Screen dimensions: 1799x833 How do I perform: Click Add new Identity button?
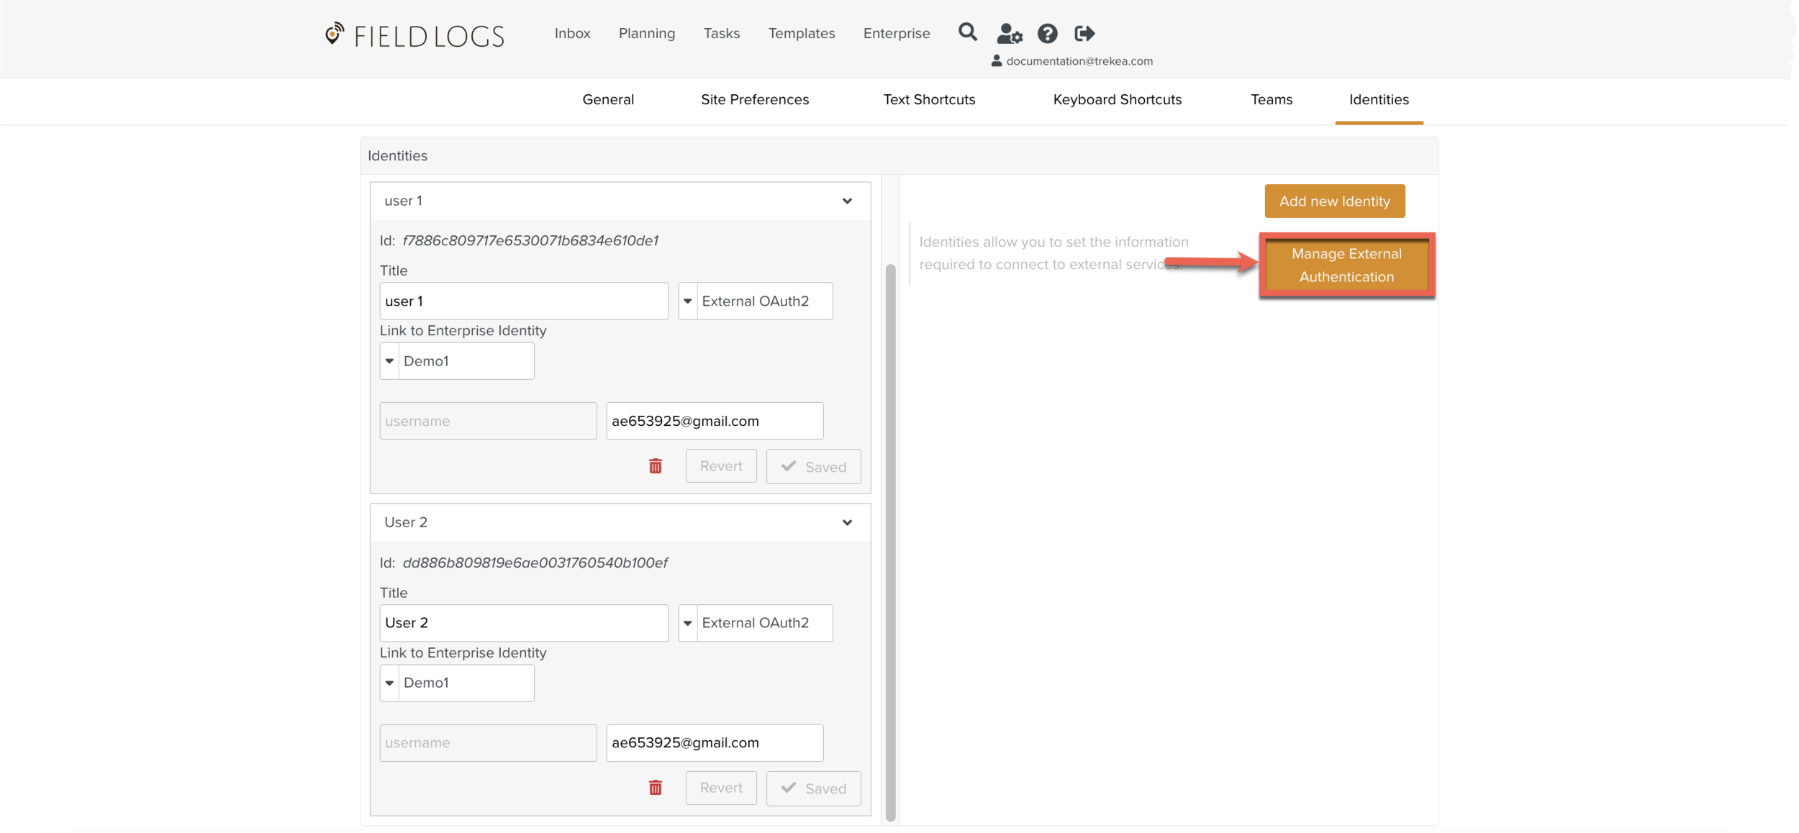point(1334,201)
